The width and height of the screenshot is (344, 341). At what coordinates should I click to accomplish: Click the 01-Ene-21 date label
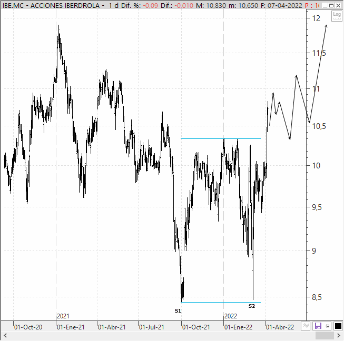pos(71,327)
